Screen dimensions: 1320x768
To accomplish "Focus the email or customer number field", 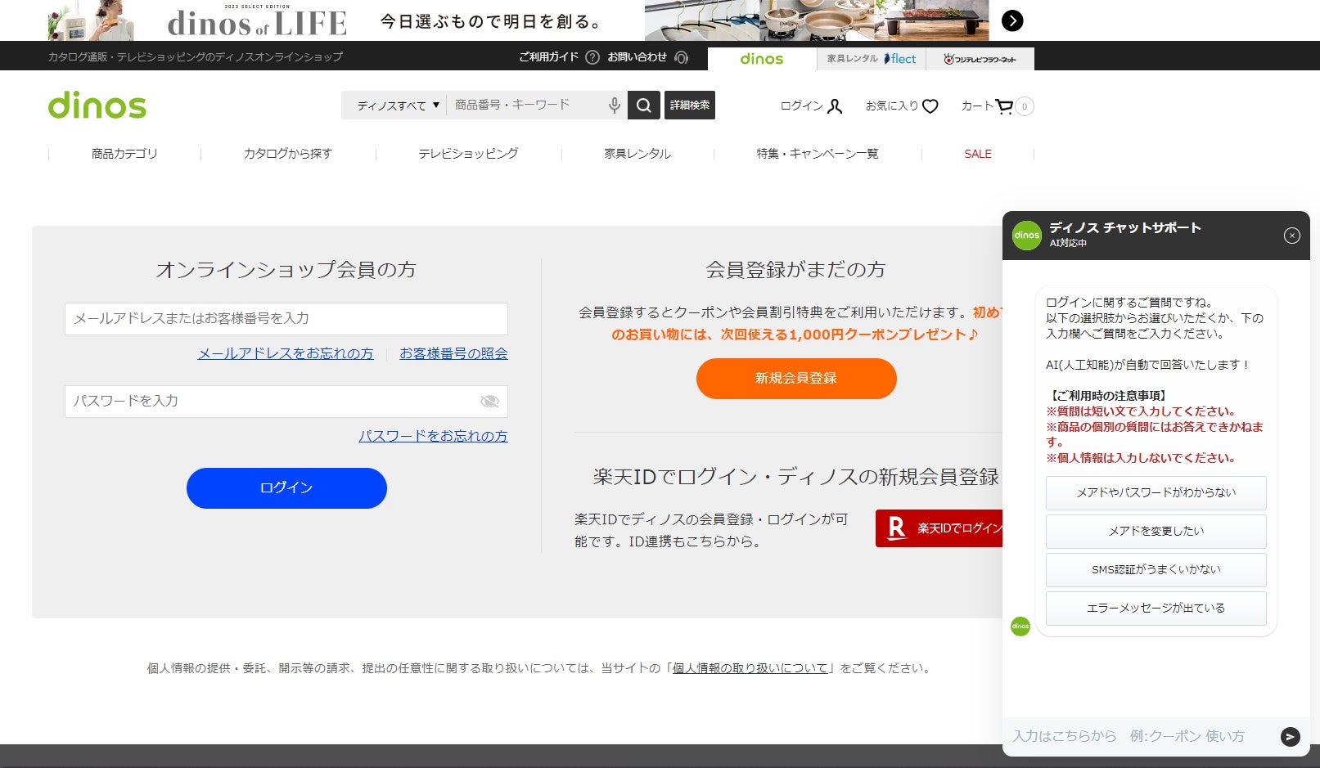I will pos(286,319).
